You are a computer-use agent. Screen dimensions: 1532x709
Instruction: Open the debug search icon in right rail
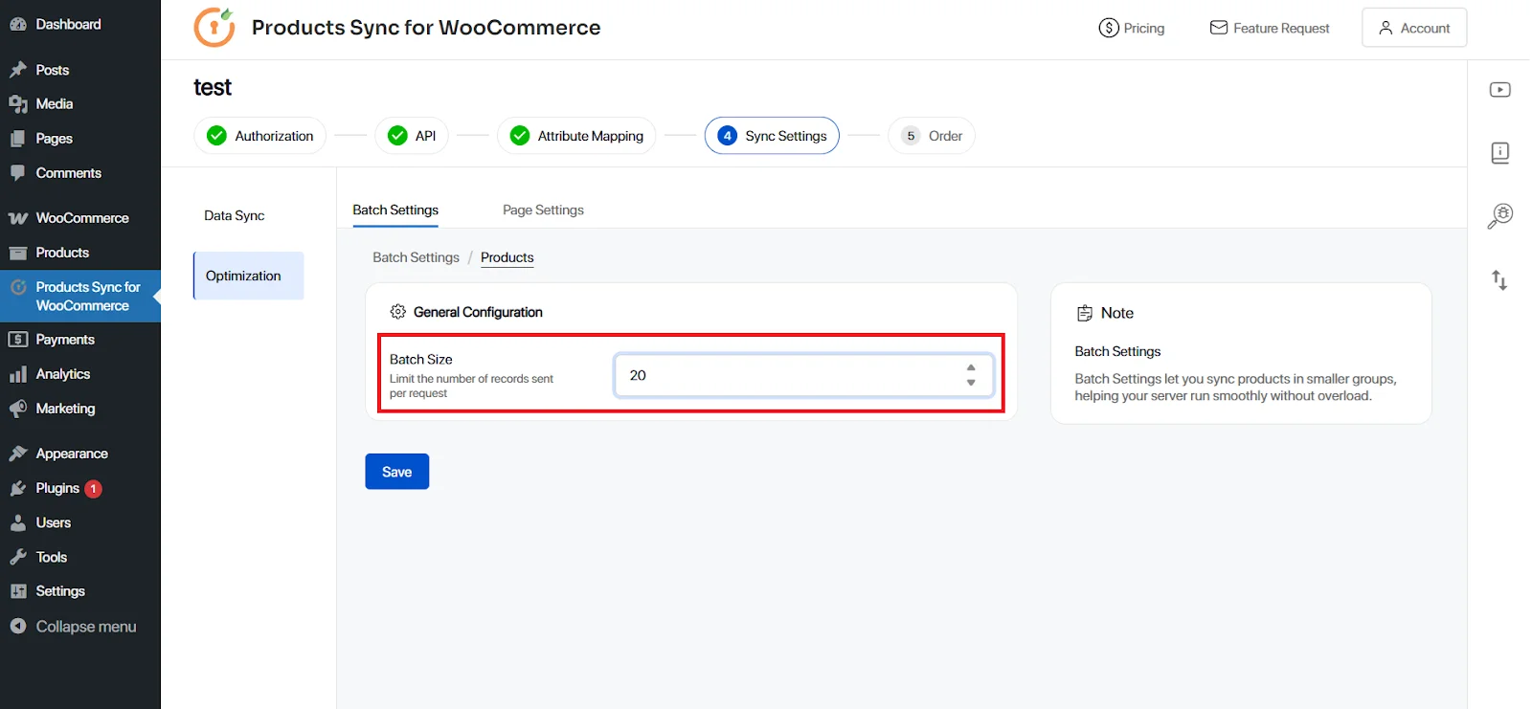click(1500, 215)
